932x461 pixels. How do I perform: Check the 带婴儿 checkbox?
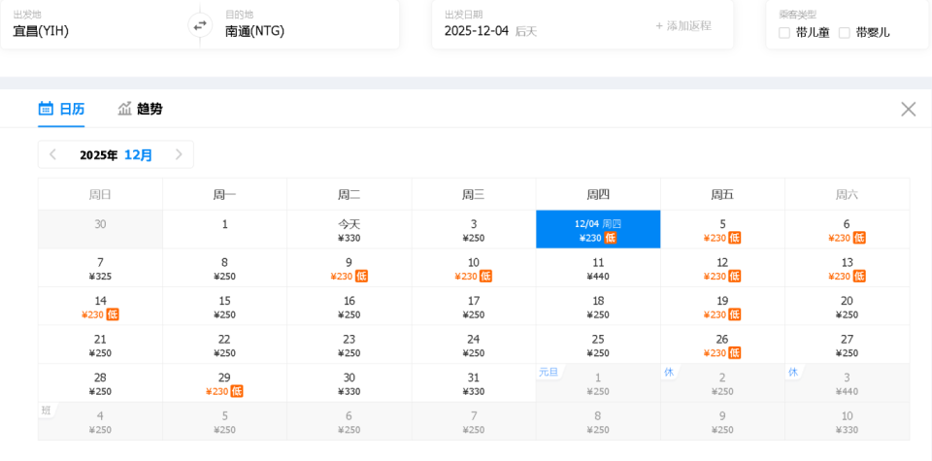(x=845, y=32)
